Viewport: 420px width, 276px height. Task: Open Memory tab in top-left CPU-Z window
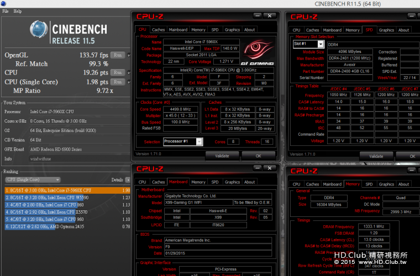click(x=198, y=30)
